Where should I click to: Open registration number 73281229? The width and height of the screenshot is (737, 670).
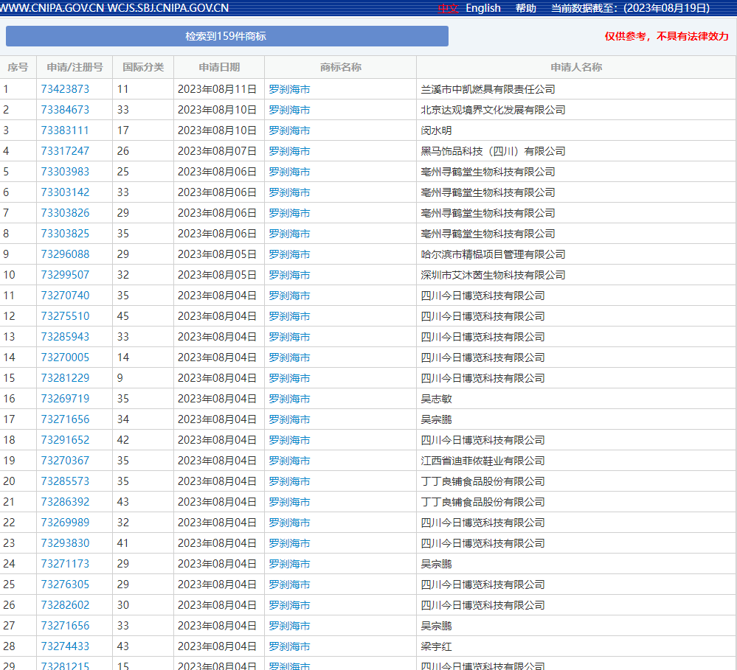click(65, 378)
